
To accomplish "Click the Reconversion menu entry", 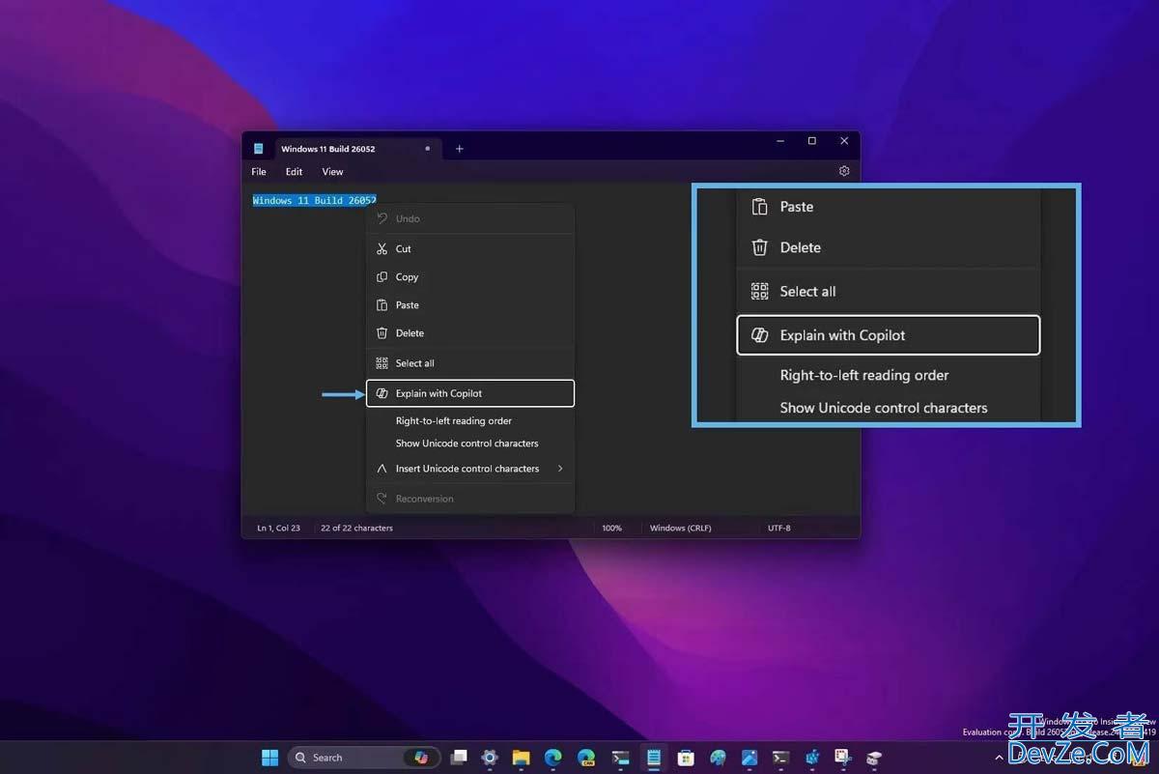I will point(470,499).
